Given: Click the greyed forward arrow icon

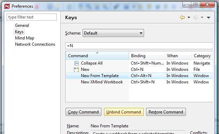Looking at the screenshot, I should (x=196, y=17).
